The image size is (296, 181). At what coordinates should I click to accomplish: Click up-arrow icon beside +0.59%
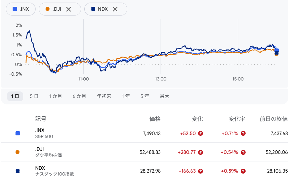243,171
